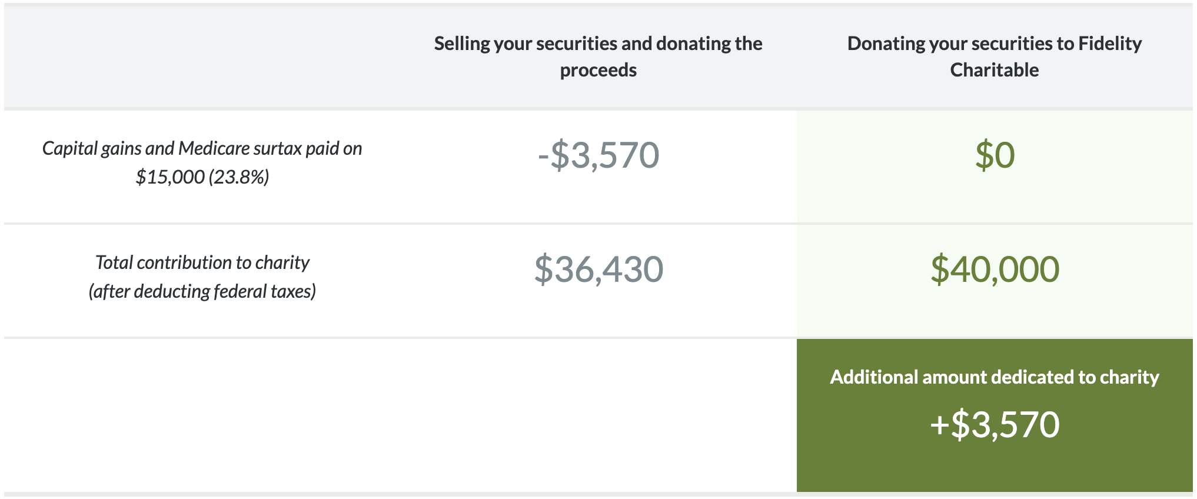Click the $36,430 contribution amount
Viewport: 1197px width, 499px height.
pos(598,270)
